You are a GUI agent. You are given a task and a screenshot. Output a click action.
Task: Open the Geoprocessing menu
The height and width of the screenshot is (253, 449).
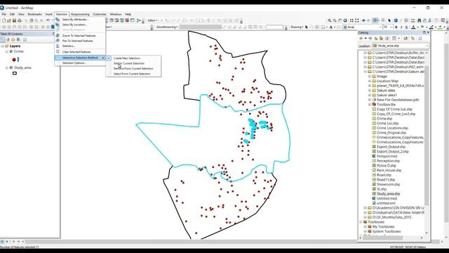pos(80,14)
